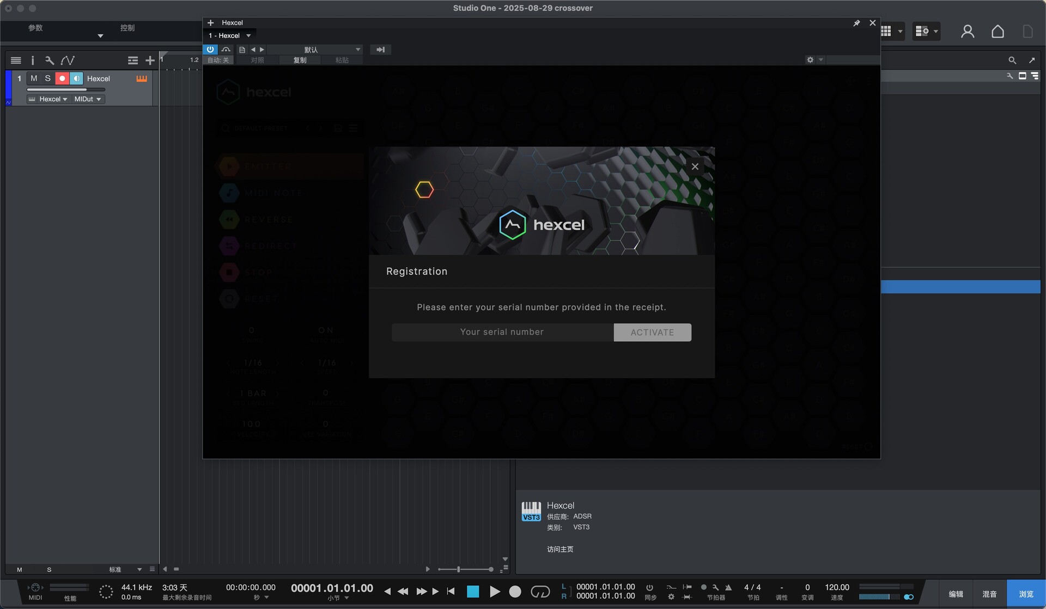This screenshot has height=609, width=1046.
Task: Expand dropdown next to the grid view icon
Action: (x=900, y=32)
